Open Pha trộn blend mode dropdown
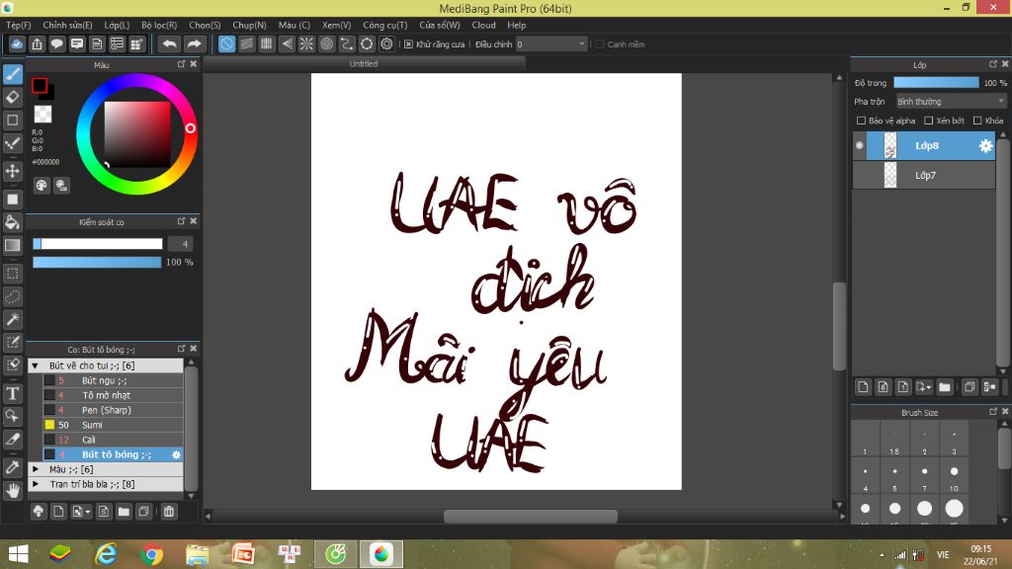Screen dimensions: 1012x569 [x=952, y=102]
